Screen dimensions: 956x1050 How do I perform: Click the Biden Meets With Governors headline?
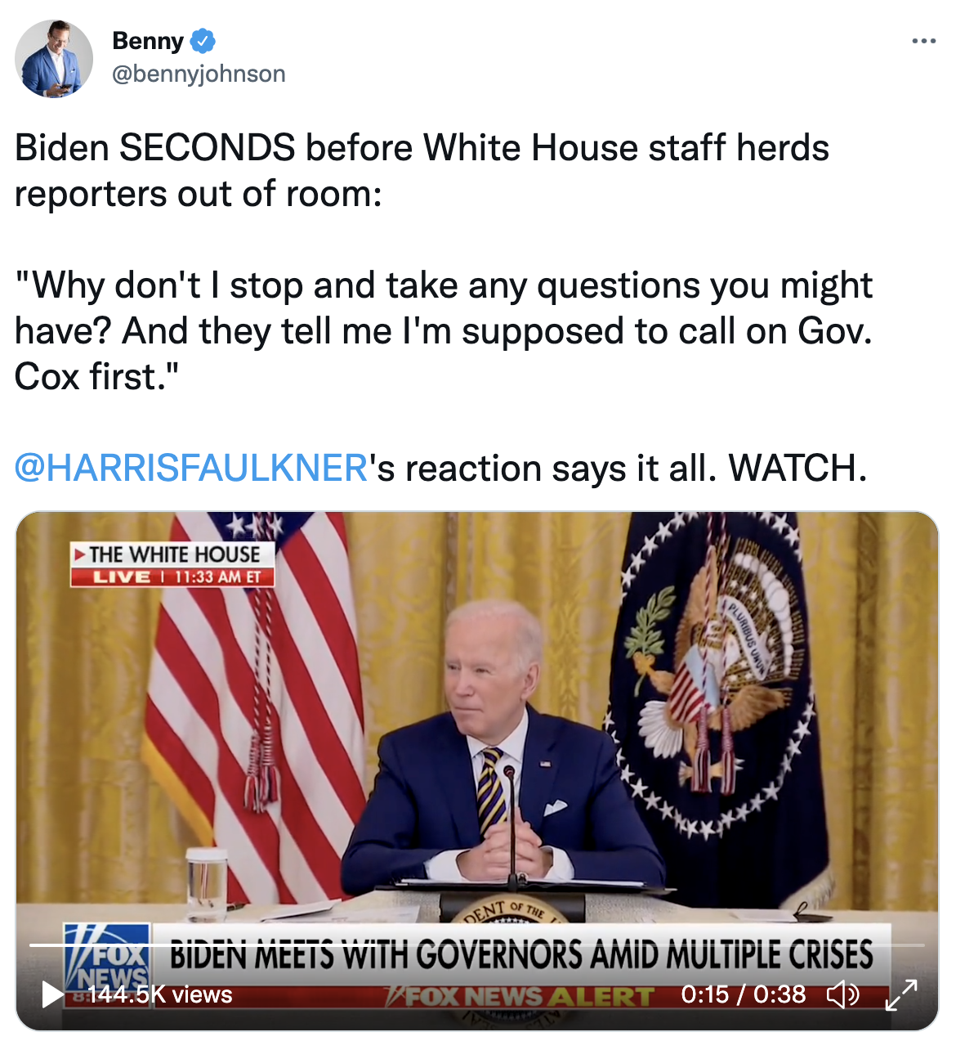coord(521,955)
